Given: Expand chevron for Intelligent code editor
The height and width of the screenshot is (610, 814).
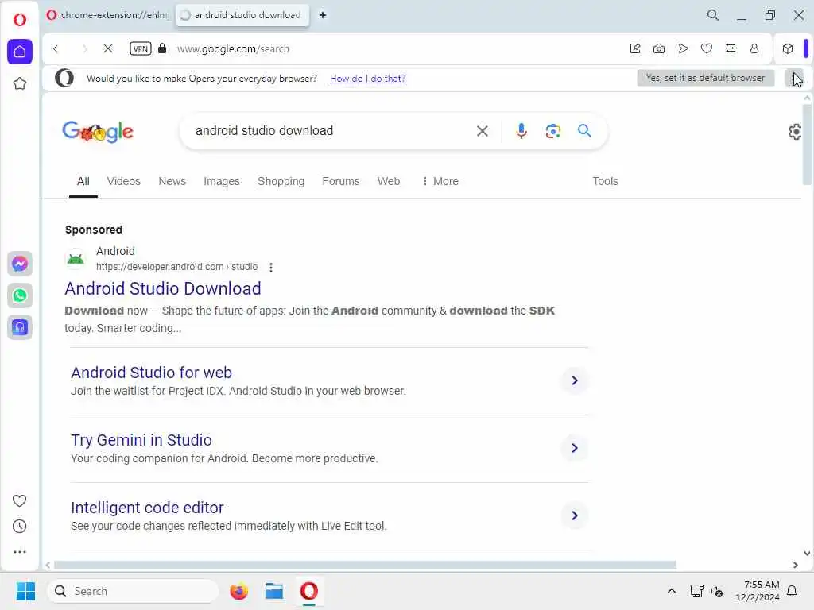Looking at the screenshot, I should [x=575, y=515].
